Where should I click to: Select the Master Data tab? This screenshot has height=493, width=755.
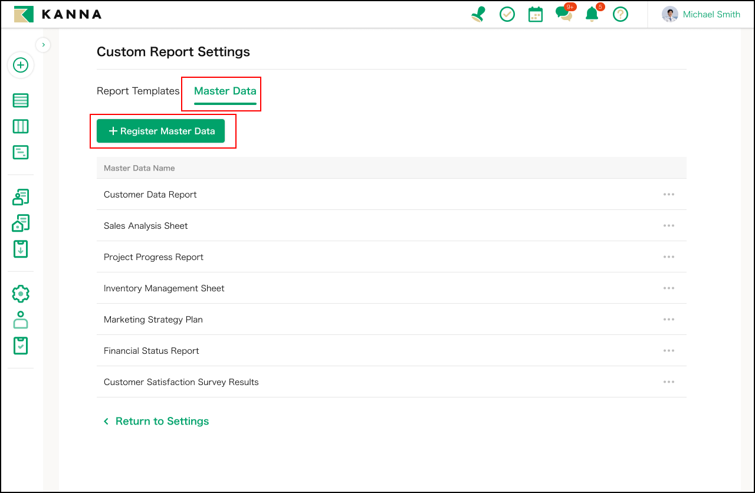[225, 91]
